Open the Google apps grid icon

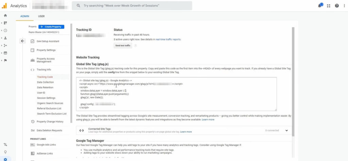[x=328, y=6]
